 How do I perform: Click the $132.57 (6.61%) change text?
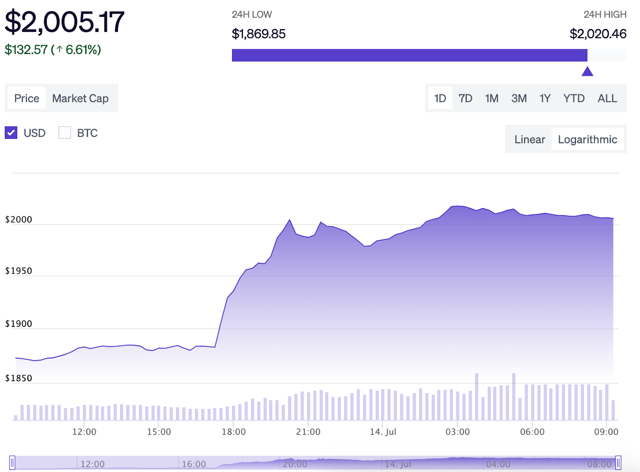point(53,50)
